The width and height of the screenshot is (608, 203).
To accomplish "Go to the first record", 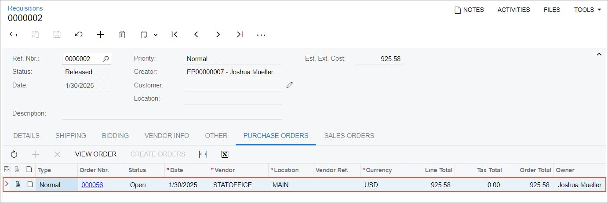I will (x=175, y=34).
